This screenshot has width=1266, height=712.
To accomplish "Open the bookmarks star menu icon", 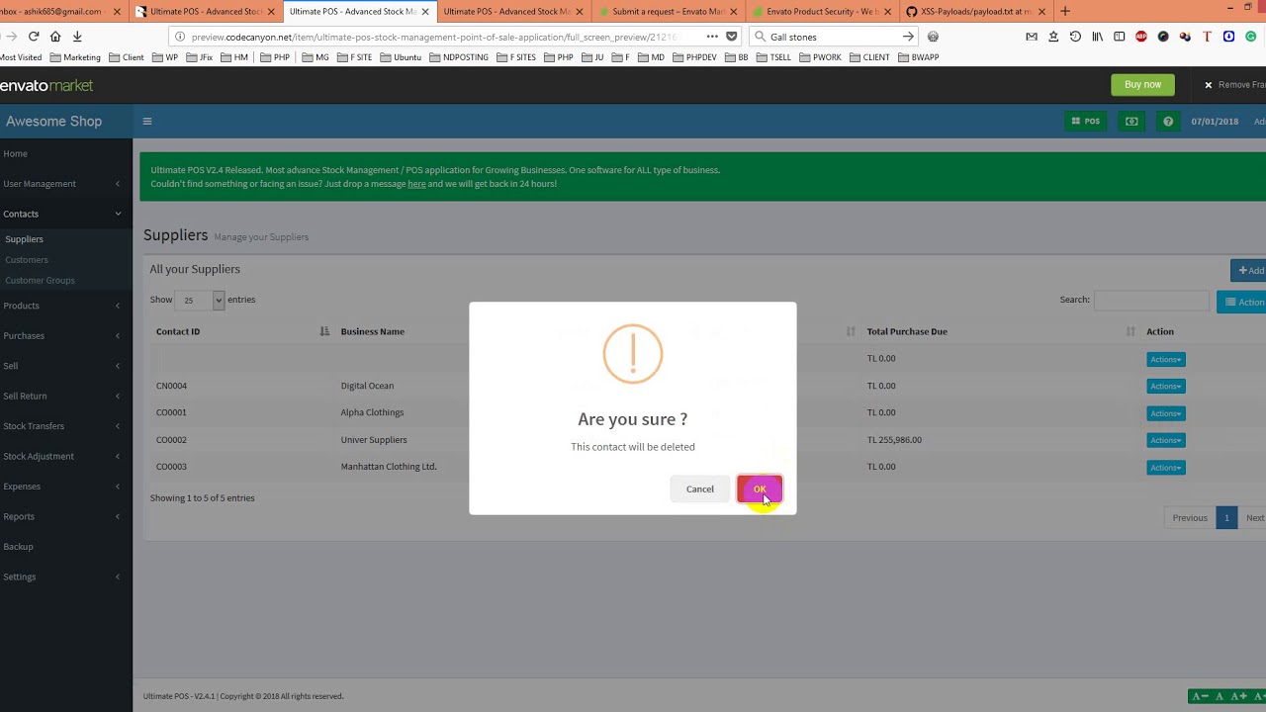I will click(x=1053, y=37).
